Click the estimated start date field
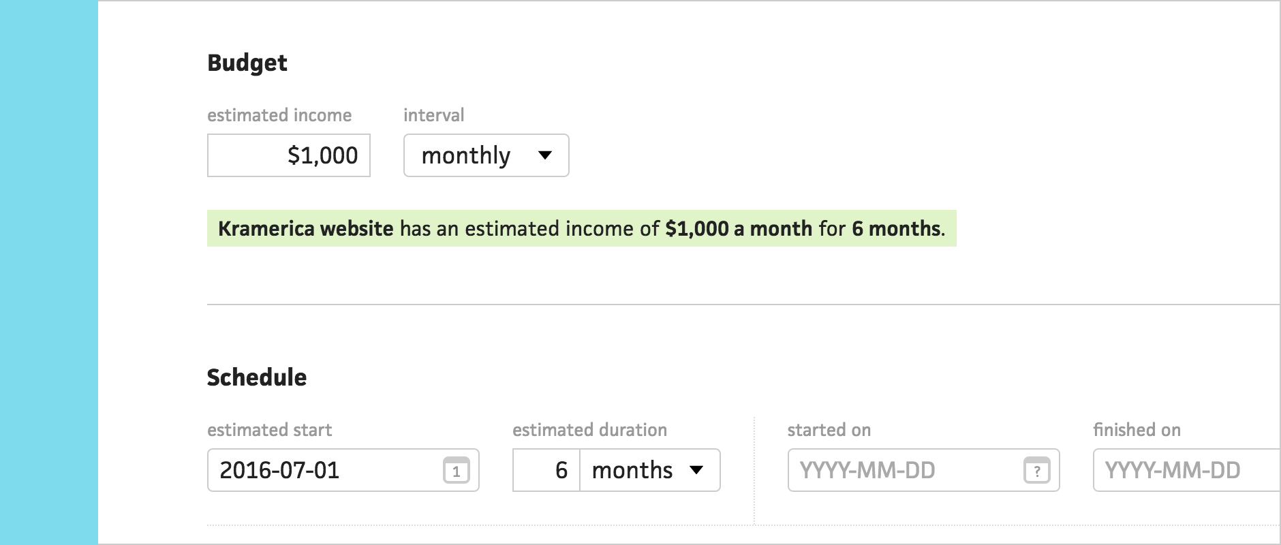Image resolution: width=1281 pixels, height=545 pixels. 327,470
